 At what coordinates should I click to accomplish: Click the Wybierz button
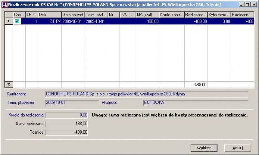click(204, 148)
